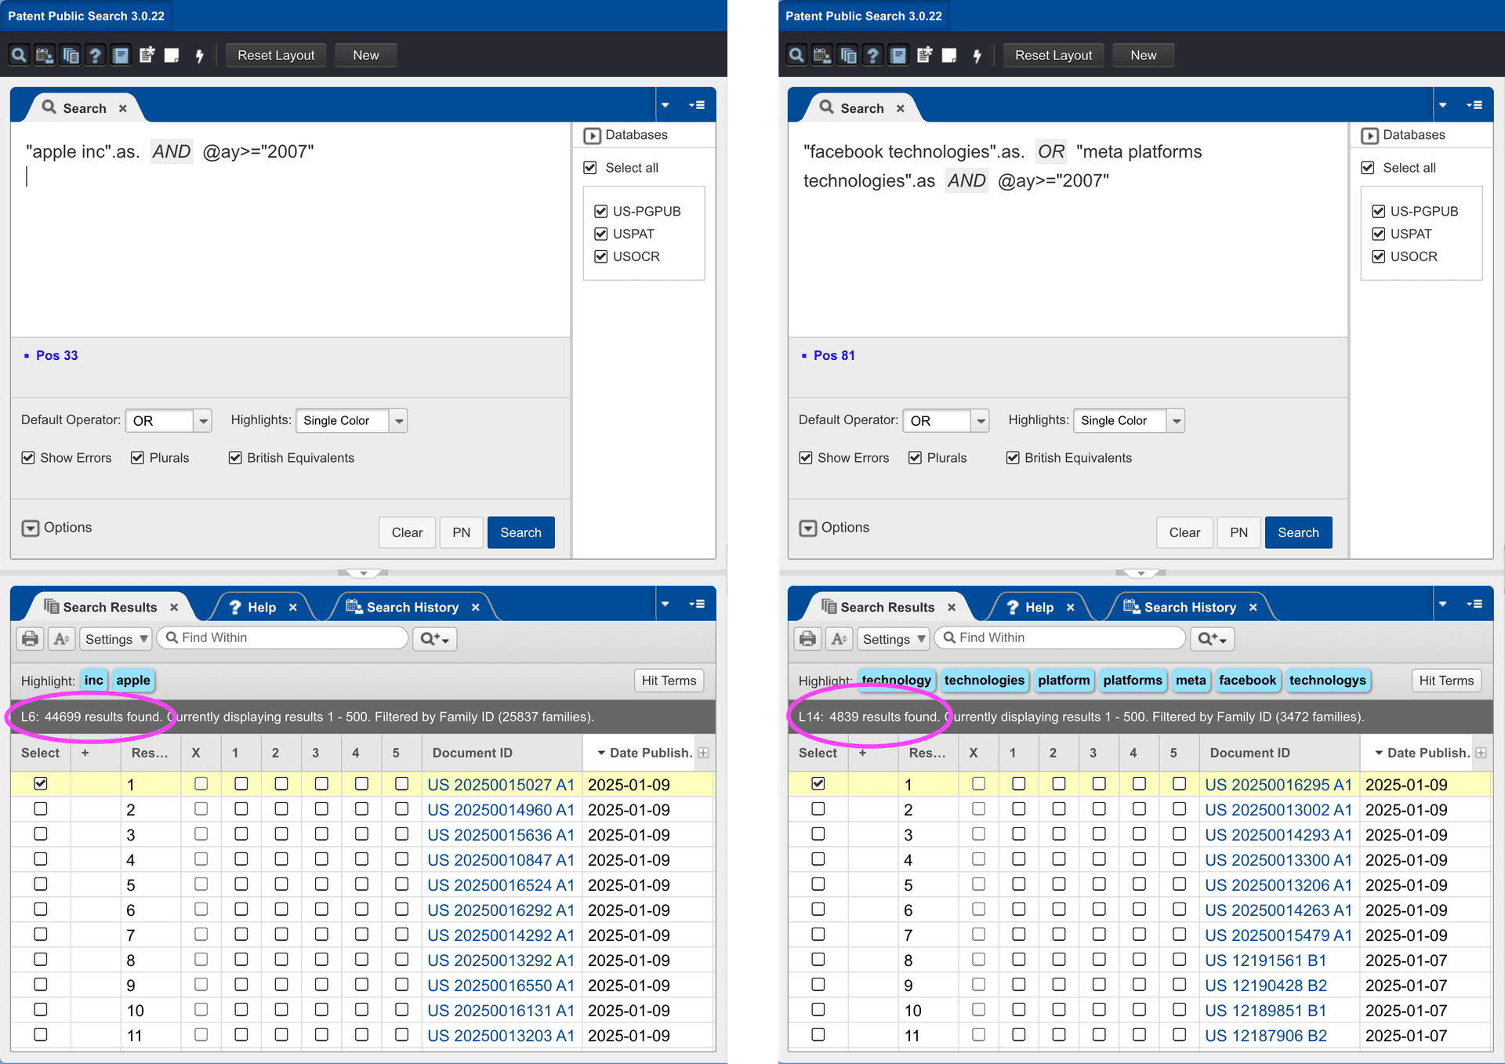Toggle Select all databases in right window
Screen dimensions: 1505x1064
[1368, 168]
